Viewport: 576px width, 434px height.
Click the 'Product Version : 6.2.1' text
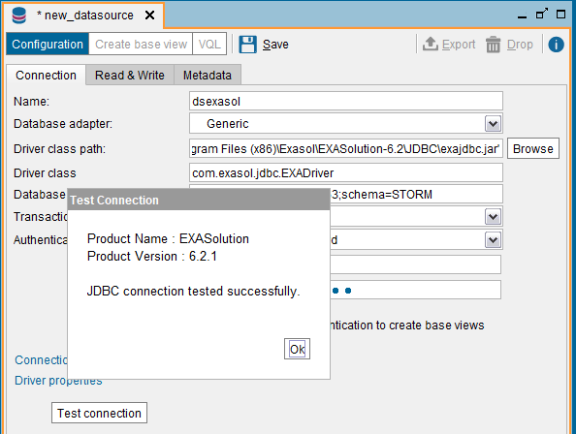[x=151, y=256]
